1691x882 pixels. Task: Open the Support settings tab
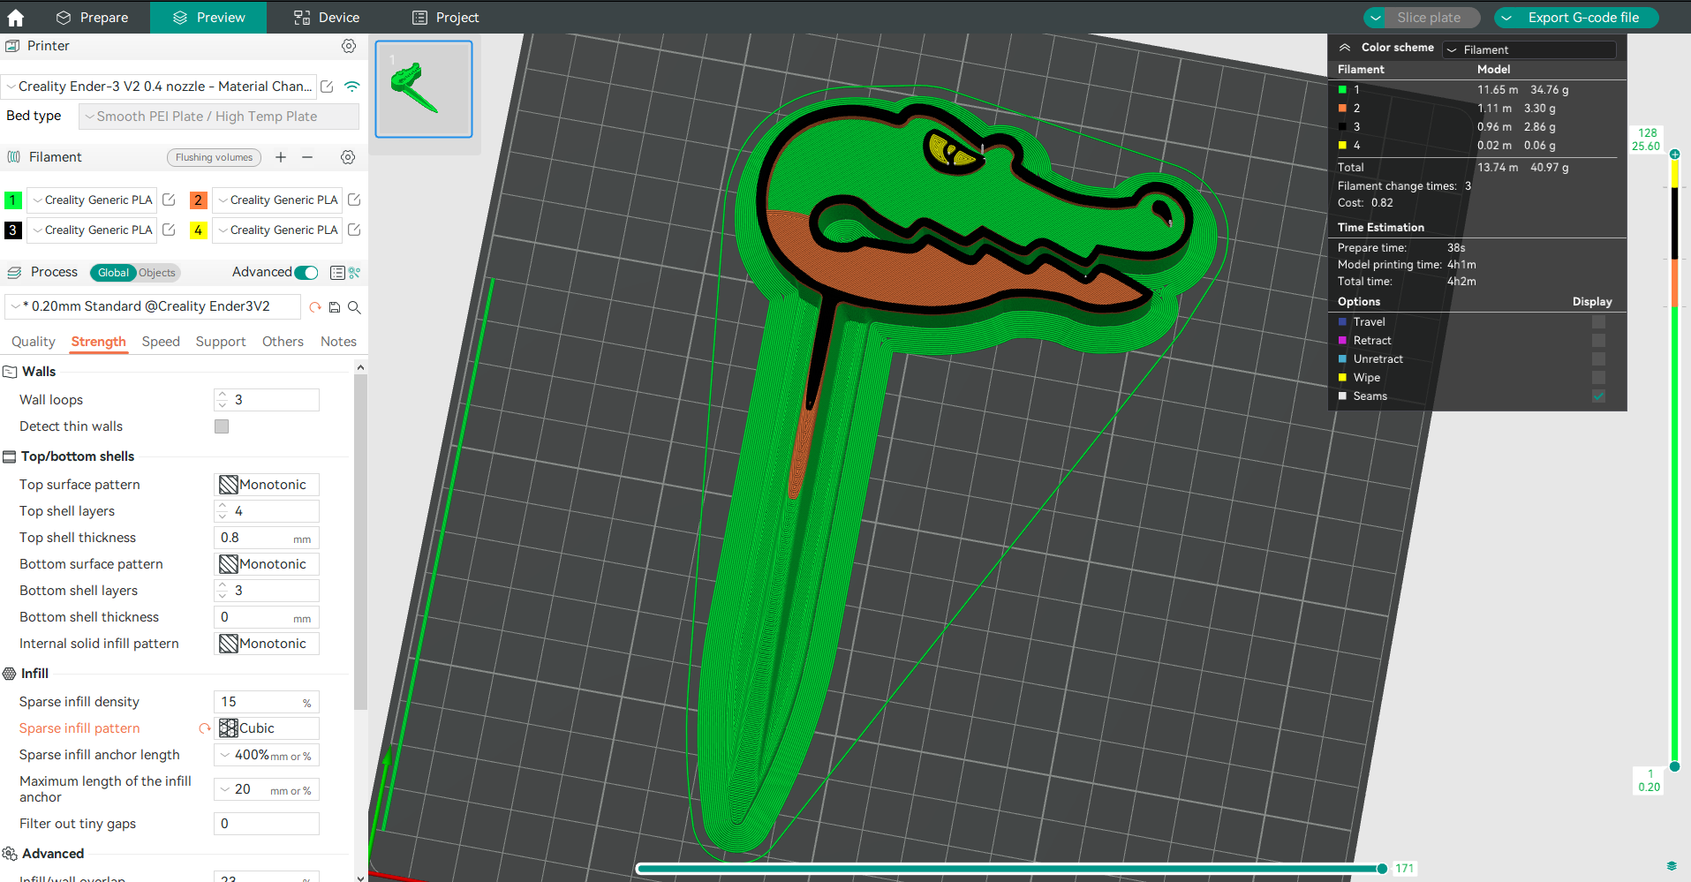tap(221, 342)
